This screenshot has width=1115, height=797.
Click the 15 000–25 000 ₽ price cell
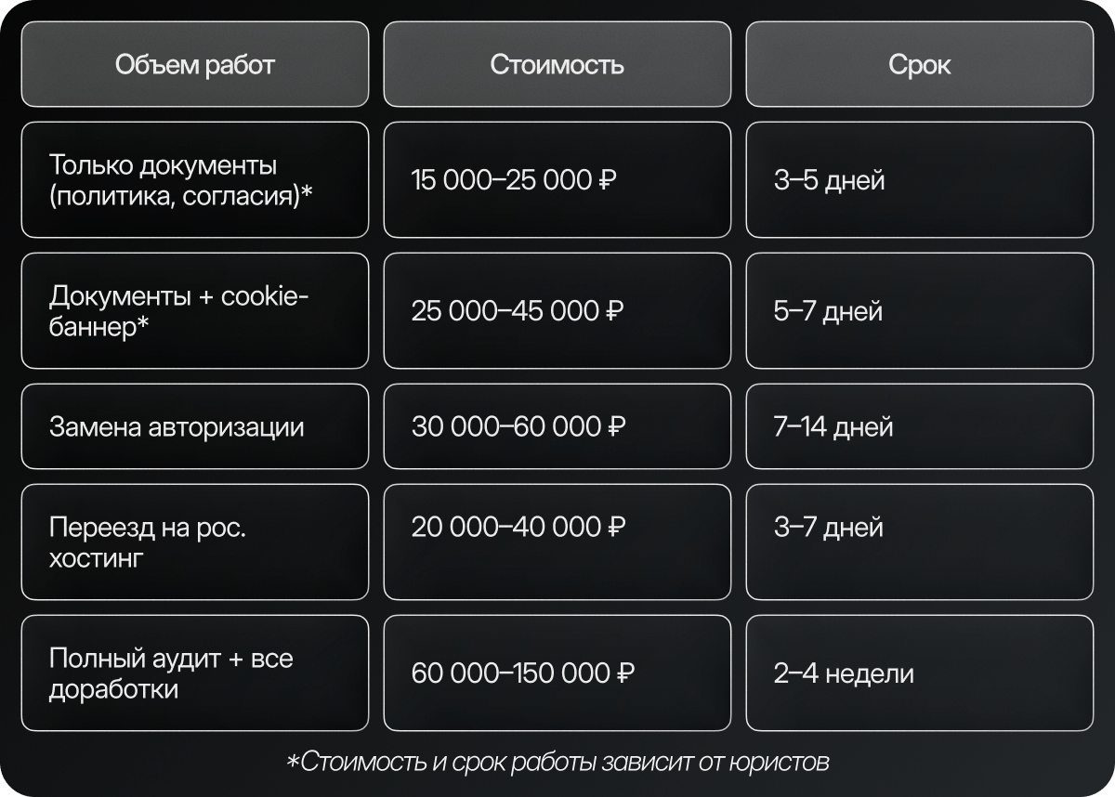click(x=557, y=180)
